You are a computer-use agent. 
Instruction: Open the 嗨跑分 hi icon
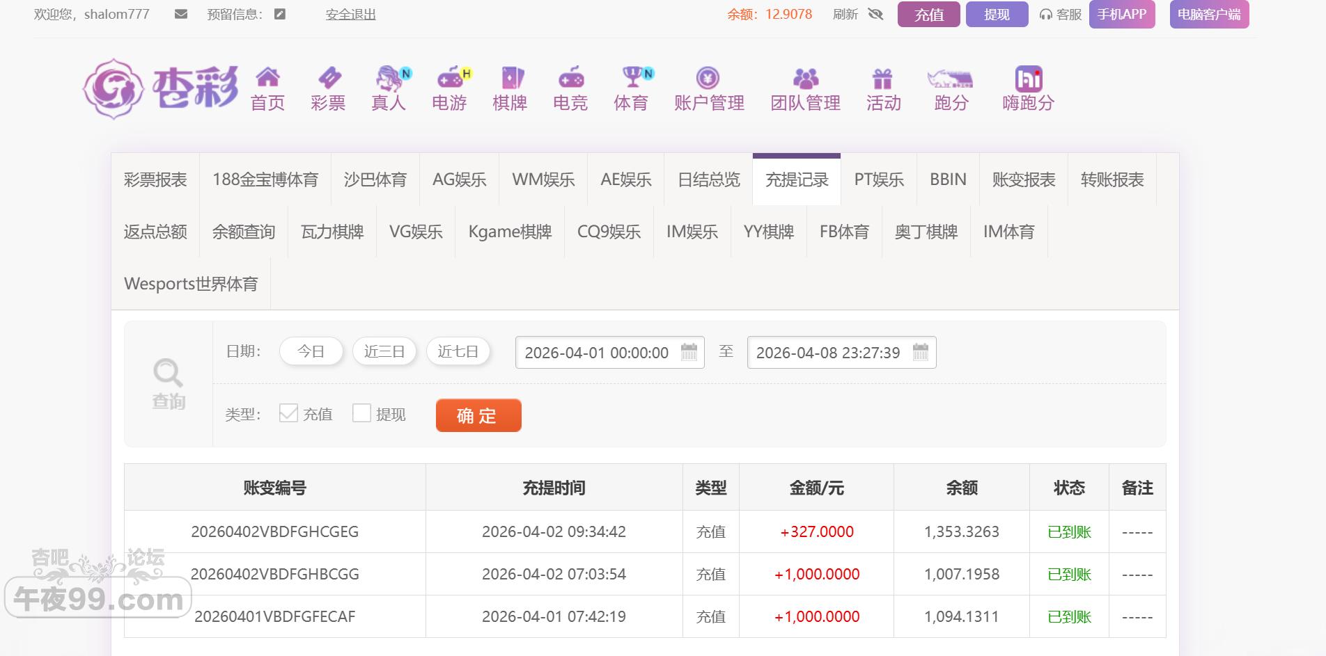pyautogui.click(x=1029, y=78)
